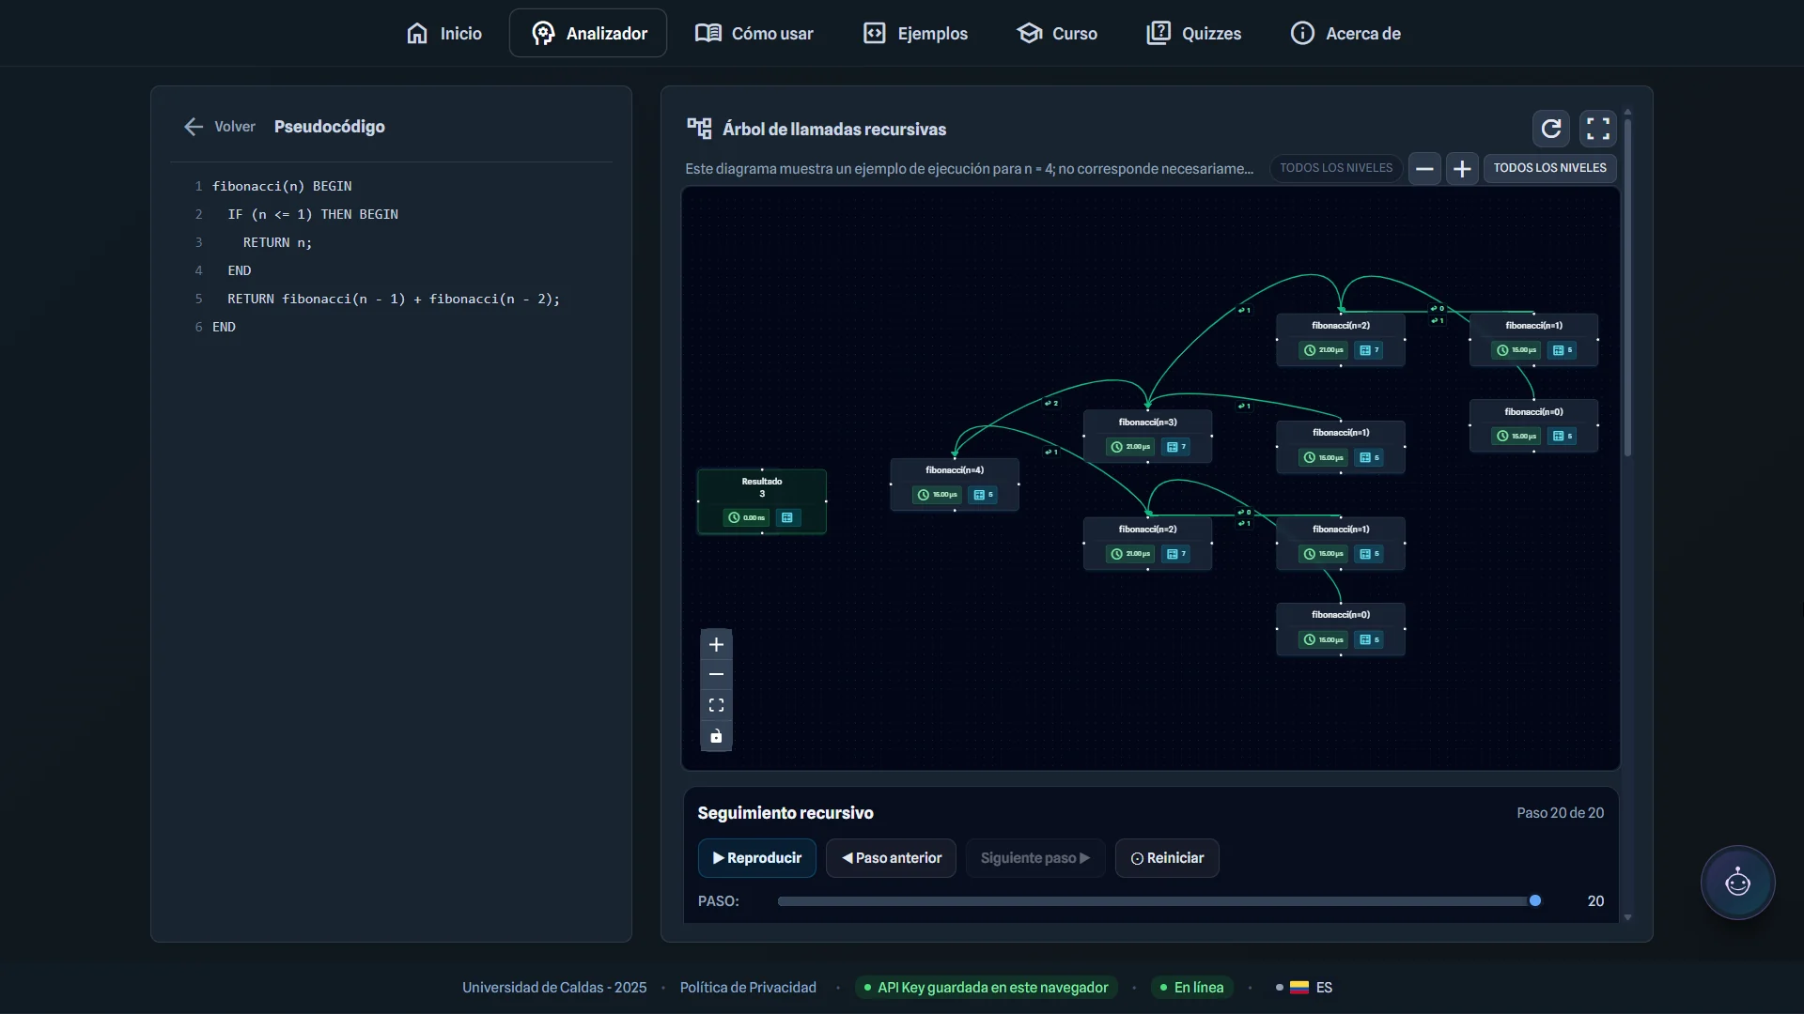Zoom in on the diagram canvas

point(716,645)
